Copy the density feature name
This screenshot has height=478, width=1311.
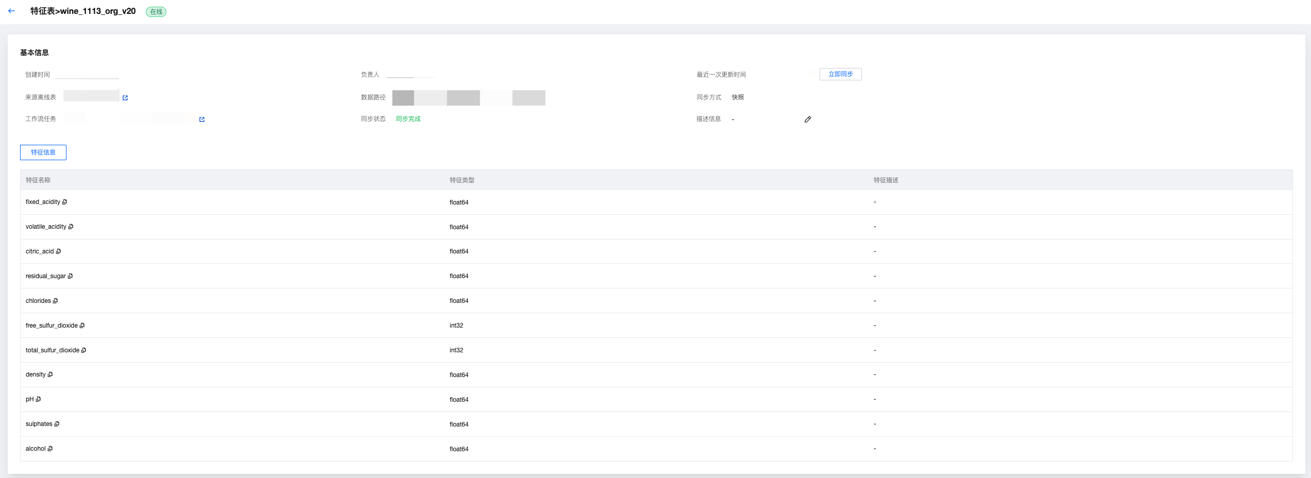coord(50,374)
